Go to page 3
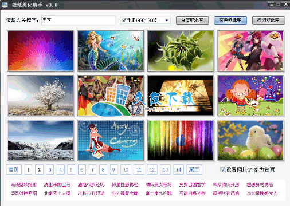The image size is (290, 206). [50, 169]
